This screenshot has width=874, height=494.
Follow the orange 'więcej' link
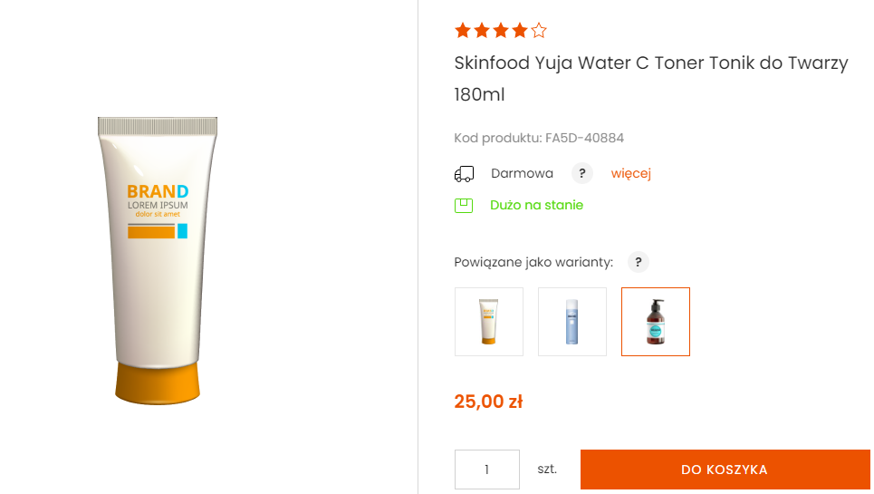631,173
